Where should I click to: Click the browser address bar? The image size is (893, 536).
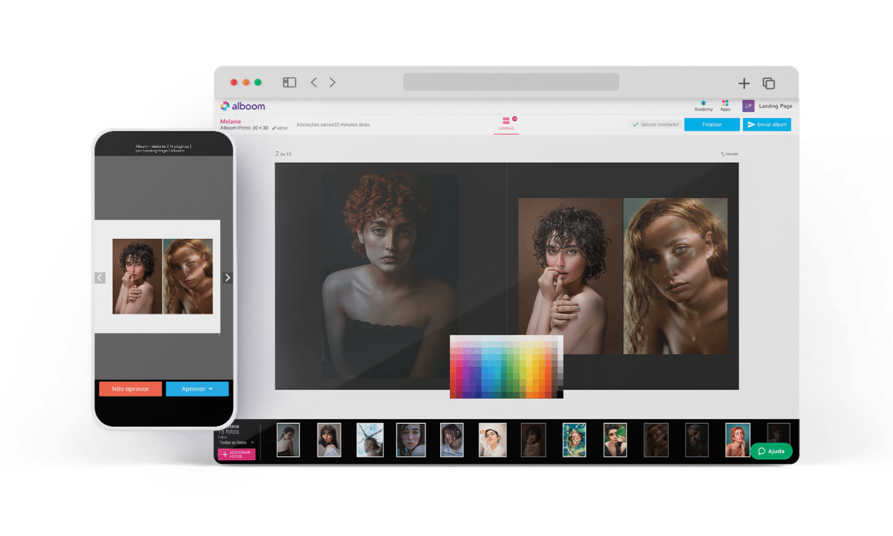511,82
